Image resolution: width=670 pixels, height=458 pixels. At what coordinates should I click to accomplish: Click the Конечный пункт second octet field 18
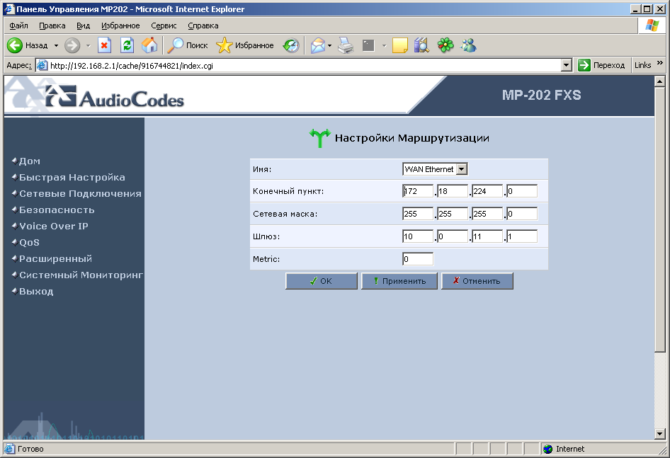453,191
